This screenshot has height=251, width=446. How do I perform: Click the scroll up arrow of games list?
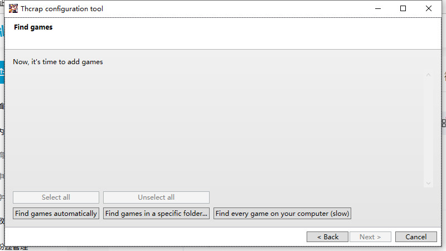pyautogui.click(x=428, y=75)
